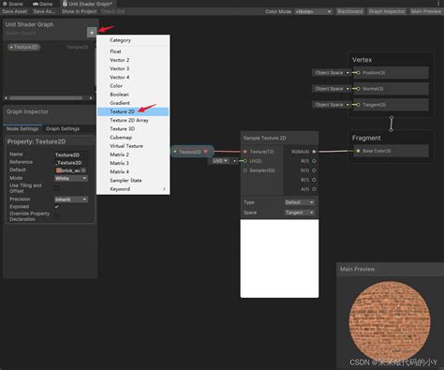The width and height of the screenshot is (444, 370).
Task: Click the object picker circle next to brick texture
Action: (83, 170)
